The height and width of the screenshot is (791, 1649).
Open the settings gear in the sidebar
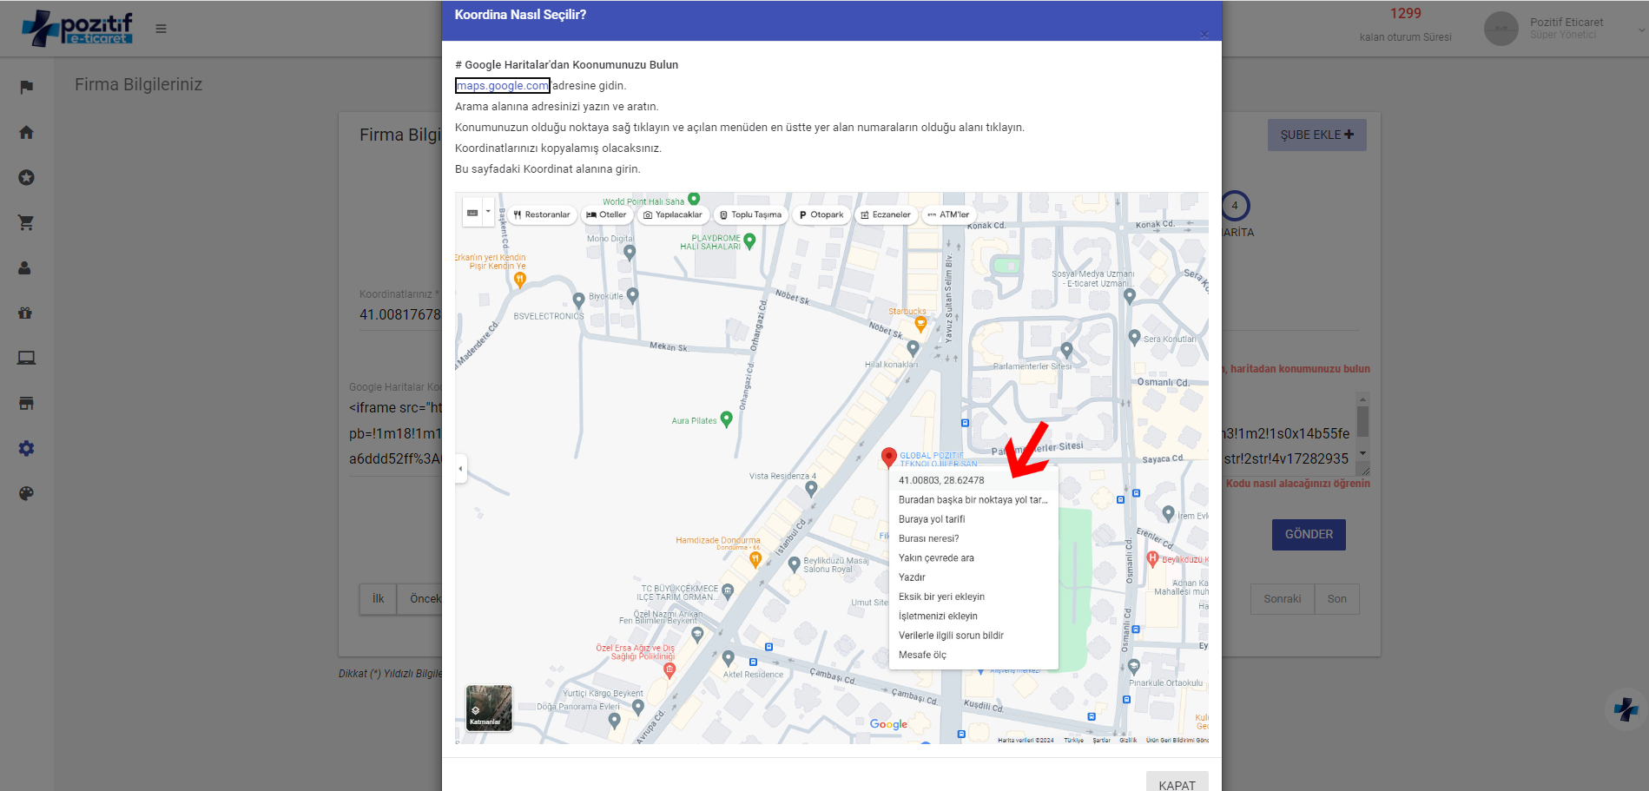(x=26, y=448)
